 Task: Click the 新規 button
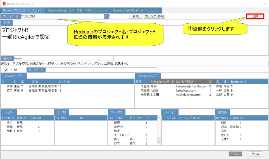tap(135, 16)
